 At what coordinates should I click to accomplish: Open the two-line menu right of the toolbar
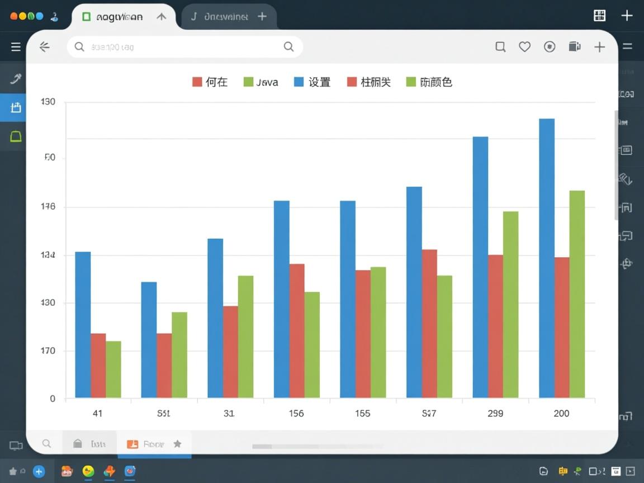[x=628, y=47]
